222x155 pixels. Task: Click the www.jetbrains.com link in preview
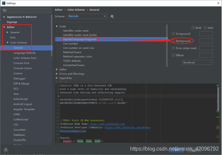pyautogui.click(x=108, y=124)
